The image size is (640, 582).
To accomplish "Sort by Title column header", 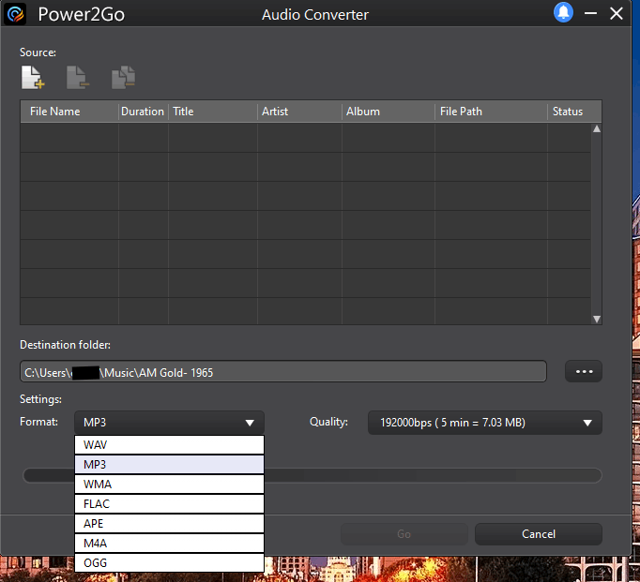I will 213,112.
